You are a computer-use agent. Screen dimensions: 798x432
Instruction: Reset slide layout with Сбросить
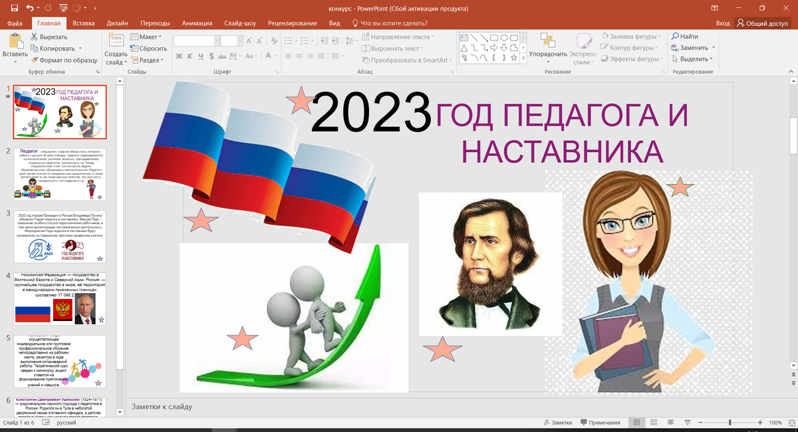pyautogui.click(x=148, y=49)
